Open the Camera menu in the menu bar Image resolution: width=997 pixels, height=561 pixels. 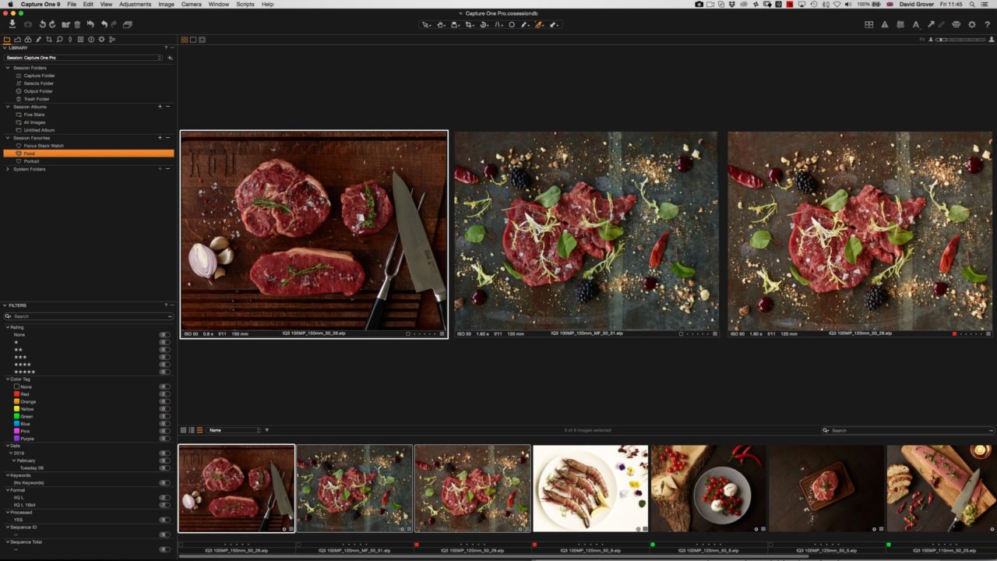(x=191, y=4)
